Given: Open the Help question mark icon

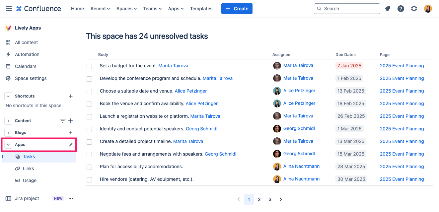Looking at the screenshot, I should coord(401,8).
